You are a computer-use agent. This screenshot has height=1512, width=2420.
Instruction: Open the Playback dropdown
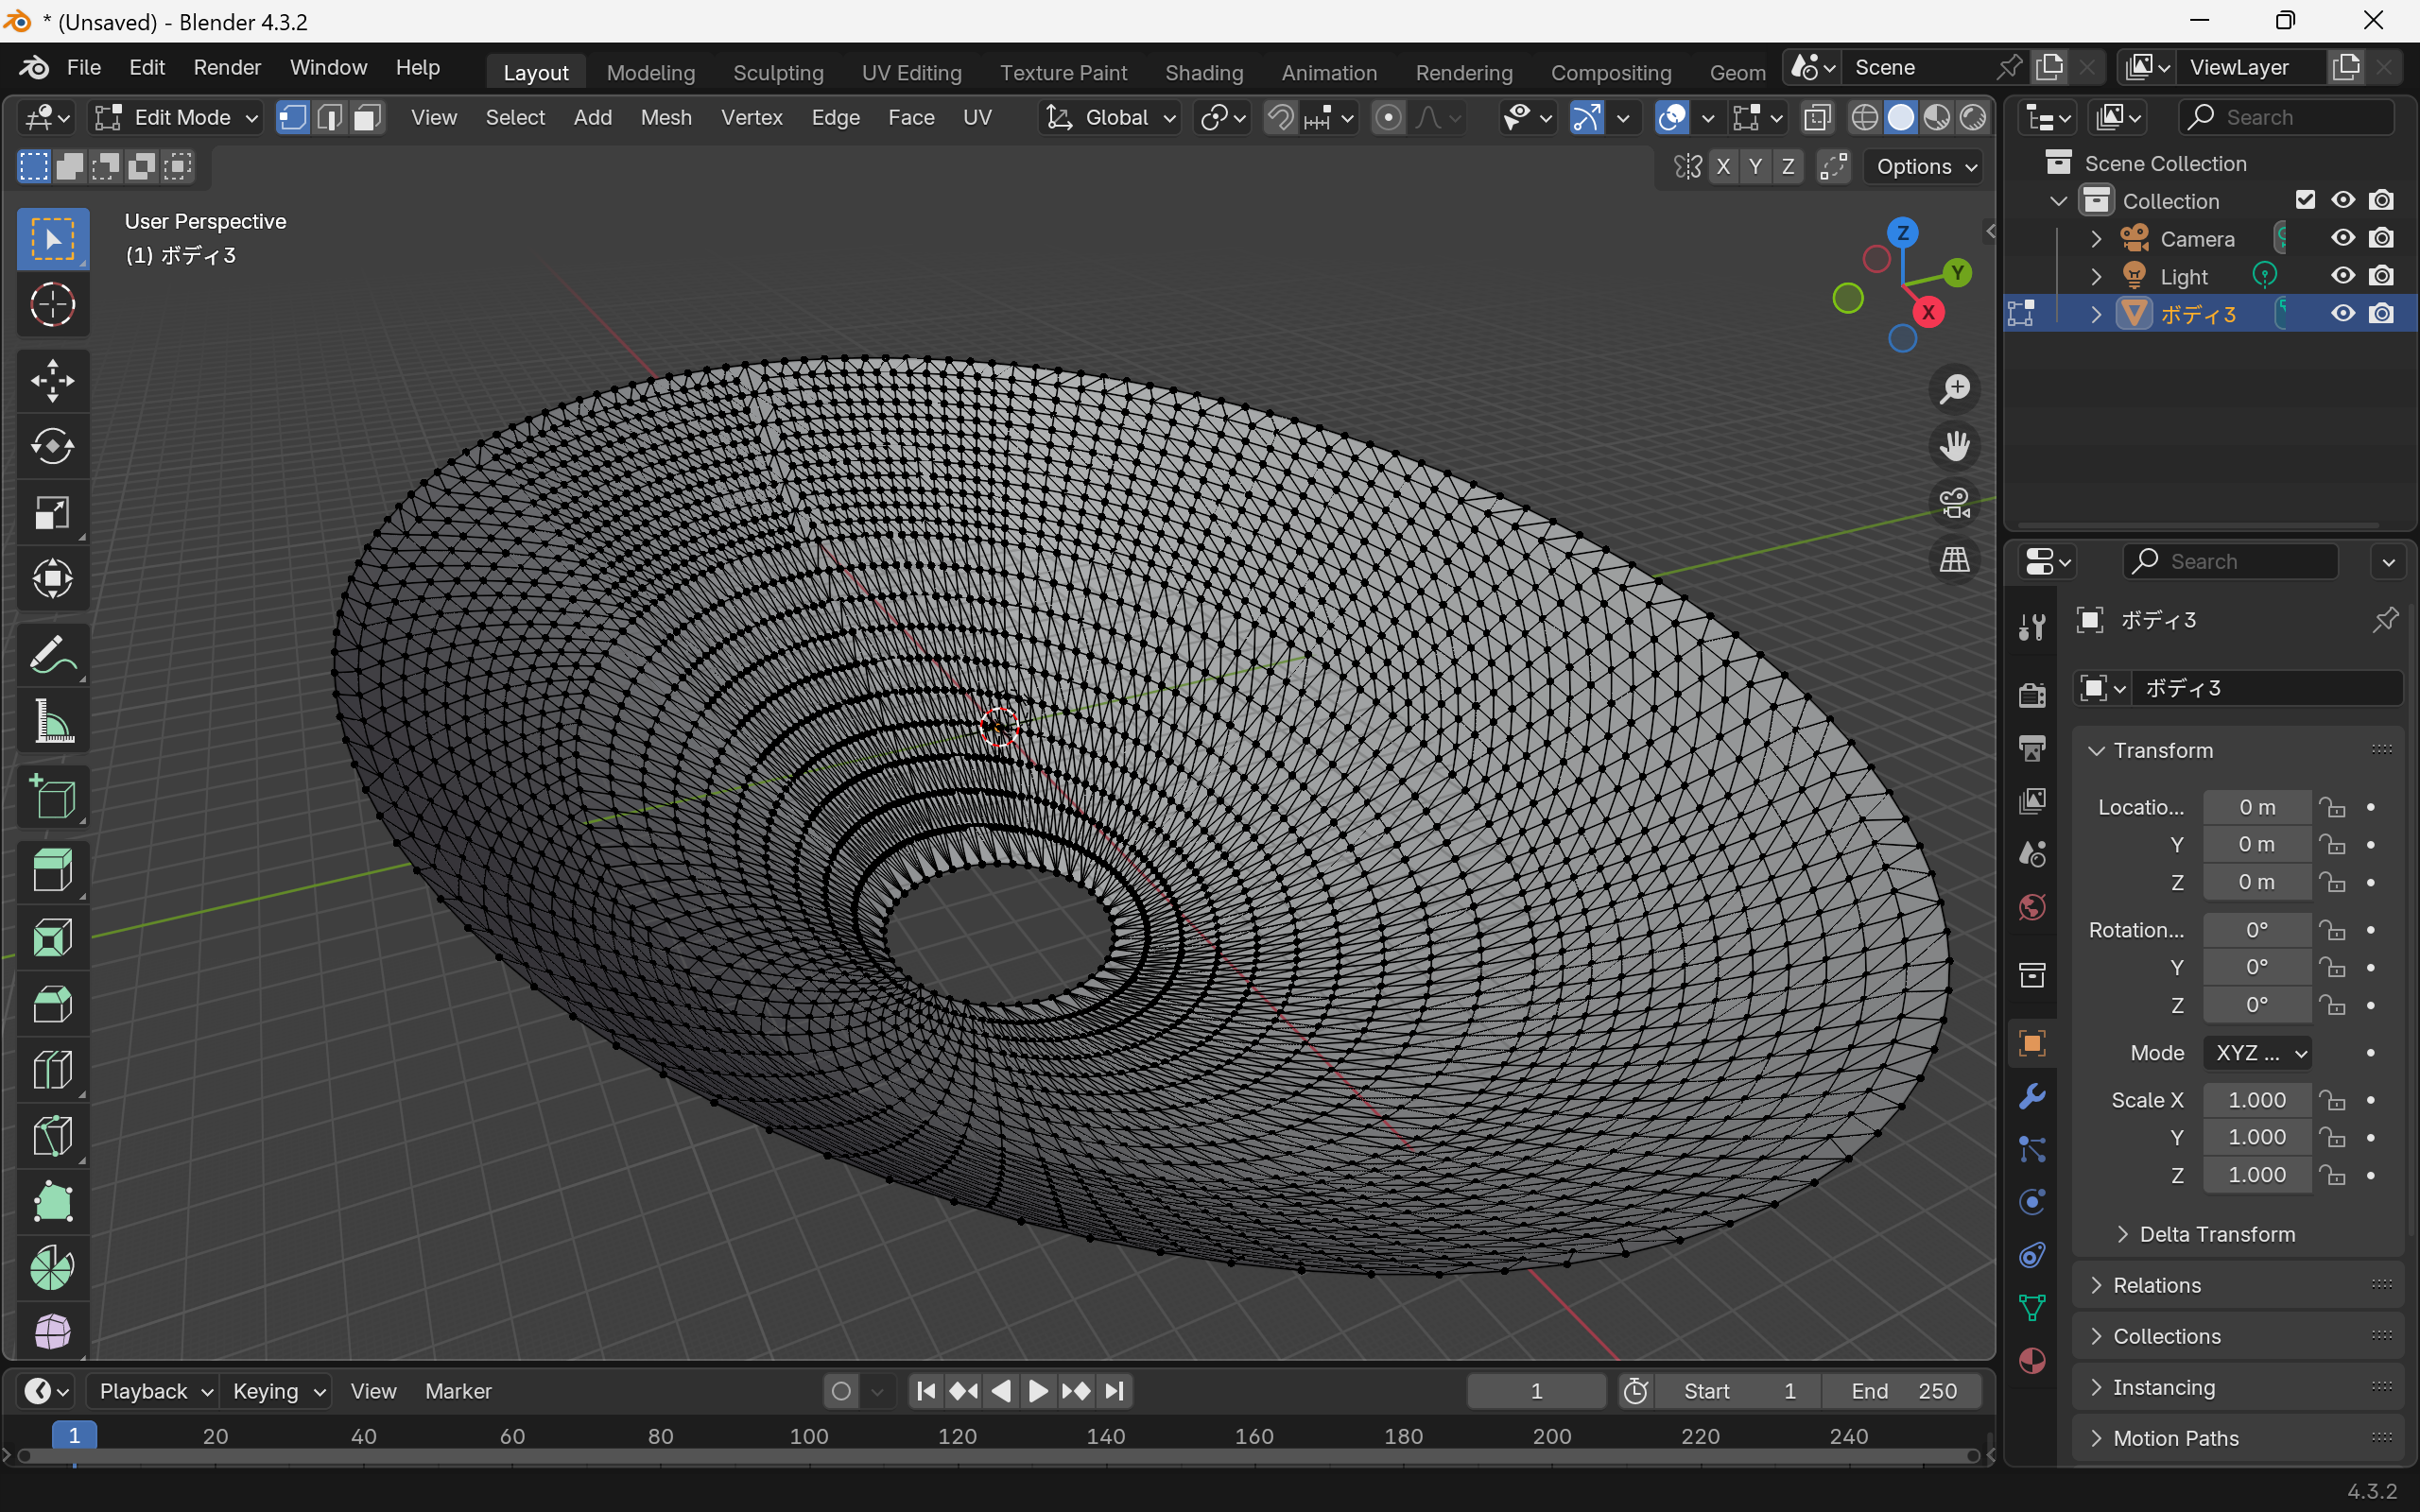(x=153, y=1391)
